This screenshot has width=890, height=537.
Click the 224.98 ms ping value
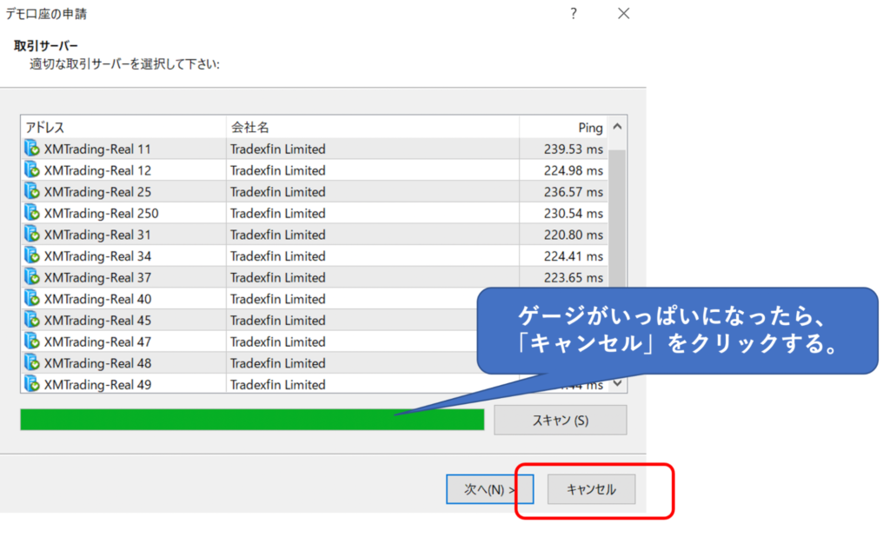pyautogui.click(x=574, y=170)
